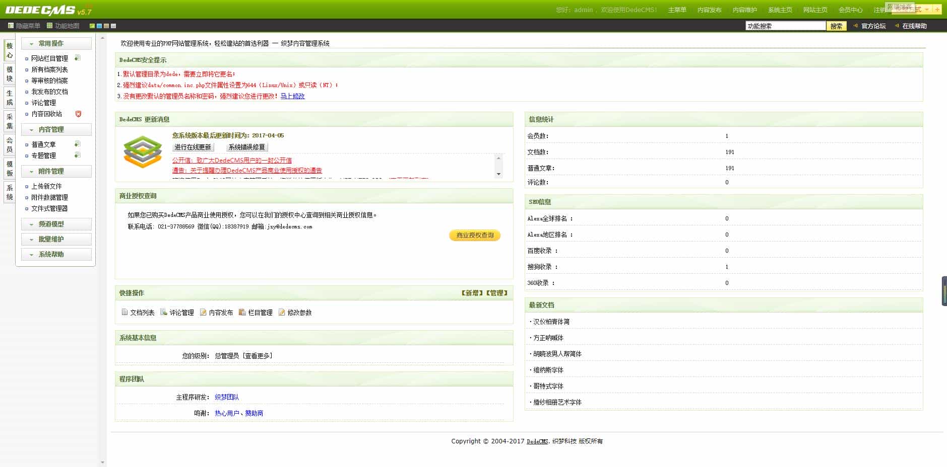Expand the 批量维护 menu section
Image resolution: width=947 pixels, height=467 pixels.
[x=56, y=239]
